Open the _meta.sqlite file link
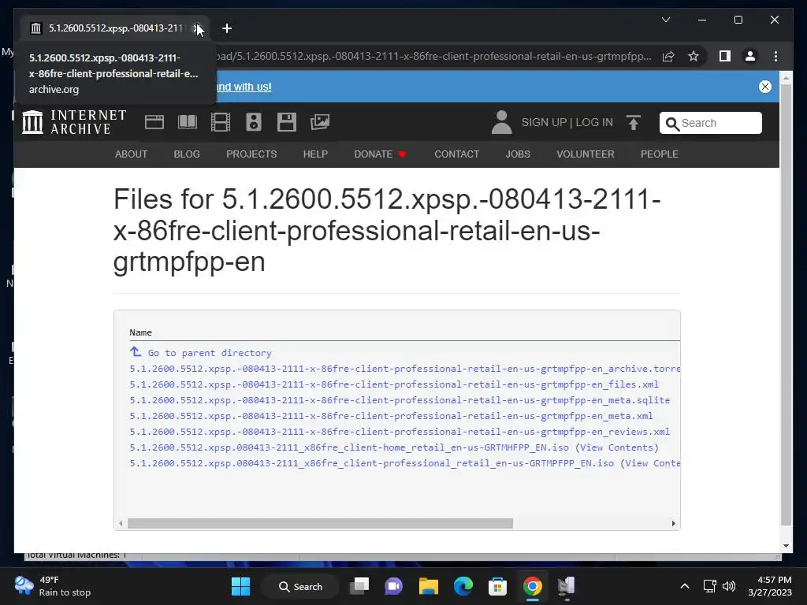This screenshot has width=807, height=605. pos(400,400)
